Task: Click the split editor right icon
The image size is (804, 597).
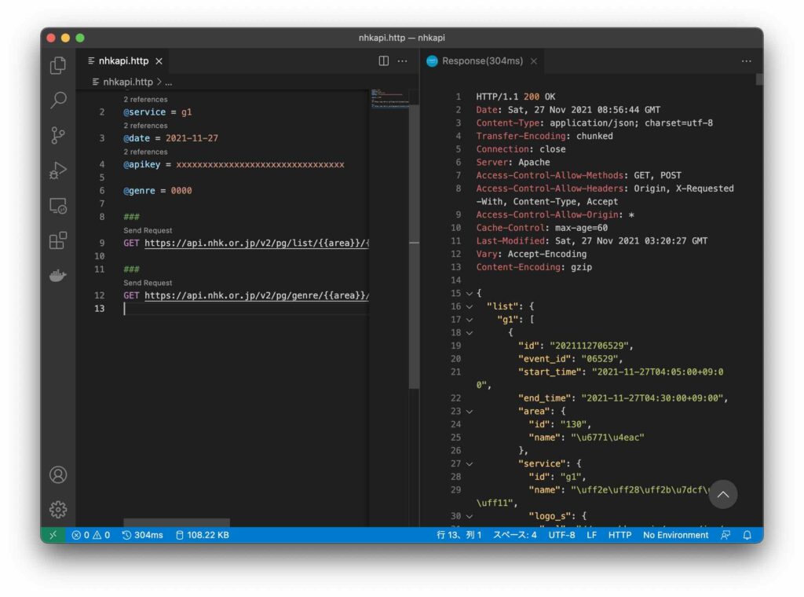Action: coord(384,61)
